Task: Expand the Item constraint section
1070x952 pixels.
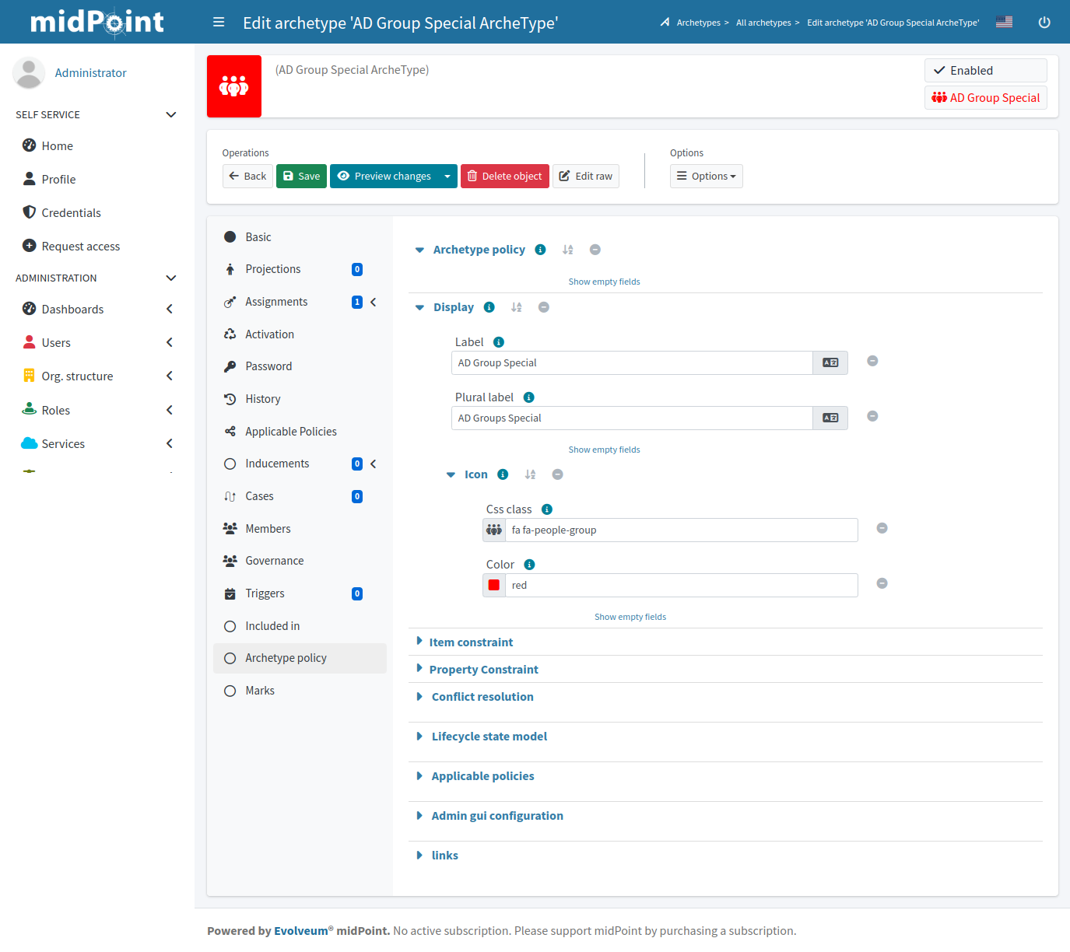Action: (419, 642)
